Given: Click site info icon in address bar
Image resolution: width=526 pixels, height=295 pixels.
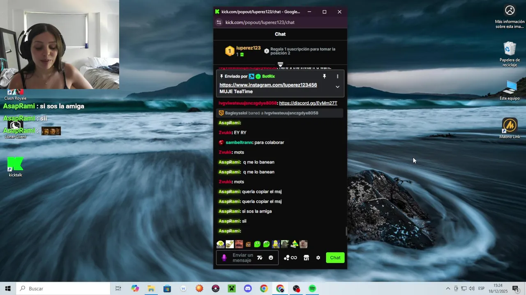Looking at the screenshot, I should point(219,23).
